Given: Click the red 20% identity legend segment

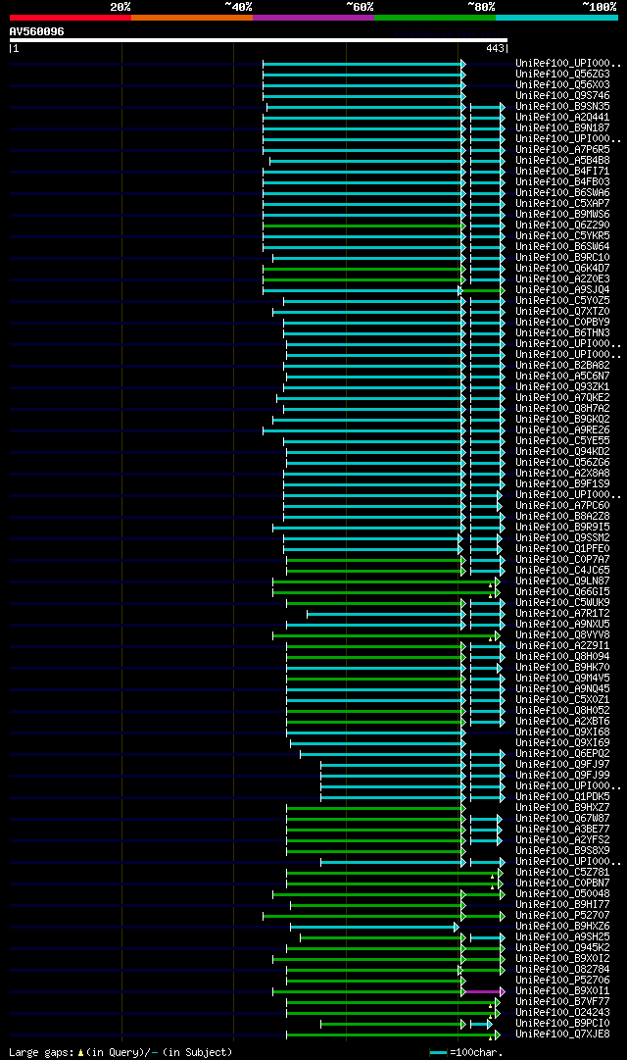Looking at the screenshot, I should 71,18.
